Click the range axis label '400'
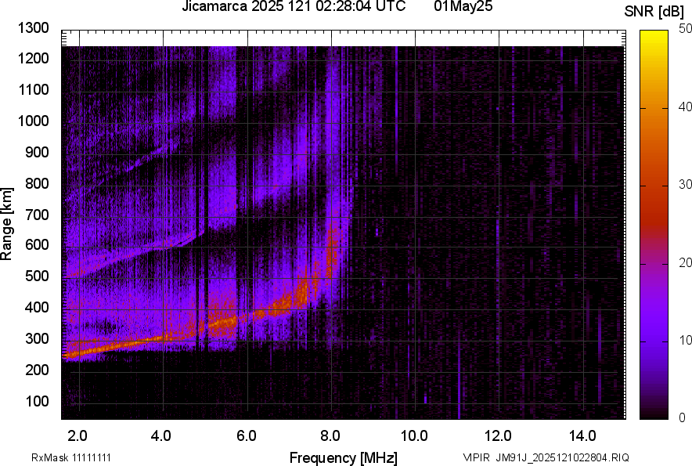Viewport: 692px width, 466px height. pos(37,307)
